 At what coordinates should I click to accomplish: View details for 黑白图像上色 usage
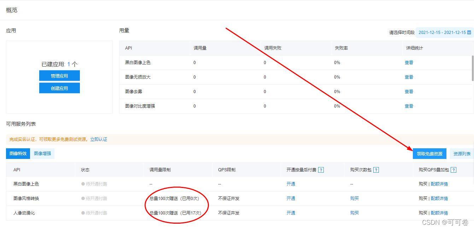409,63
